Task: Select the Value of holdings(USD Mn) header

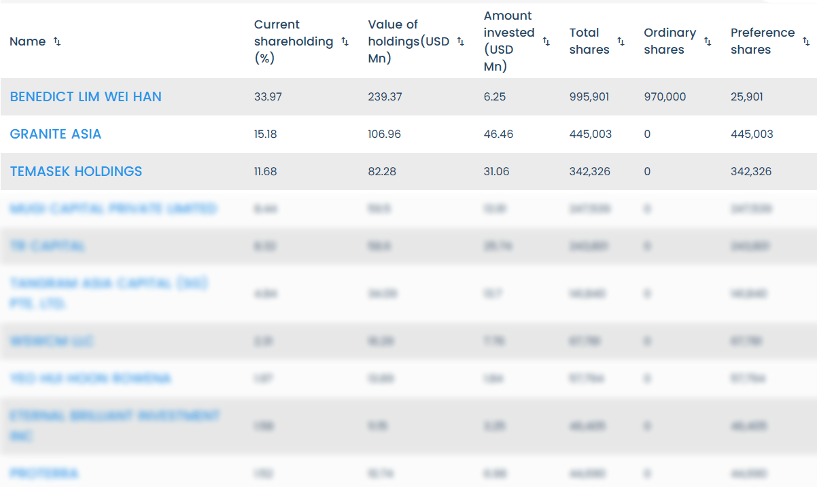Action: (408, 41)
